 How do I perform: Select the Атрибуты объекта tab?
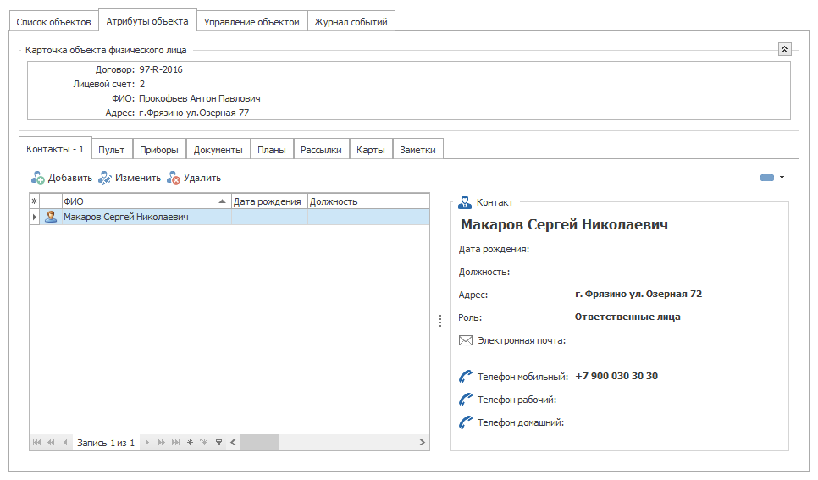click(147, 21)
